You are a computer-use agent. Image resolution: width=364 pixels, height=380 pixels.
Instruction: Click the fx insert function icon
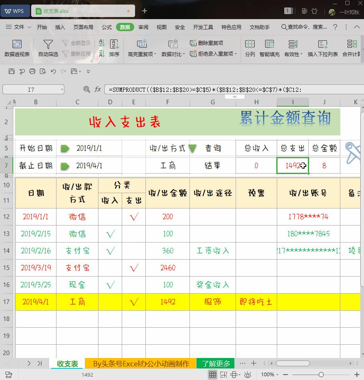[x=97, y=89]
